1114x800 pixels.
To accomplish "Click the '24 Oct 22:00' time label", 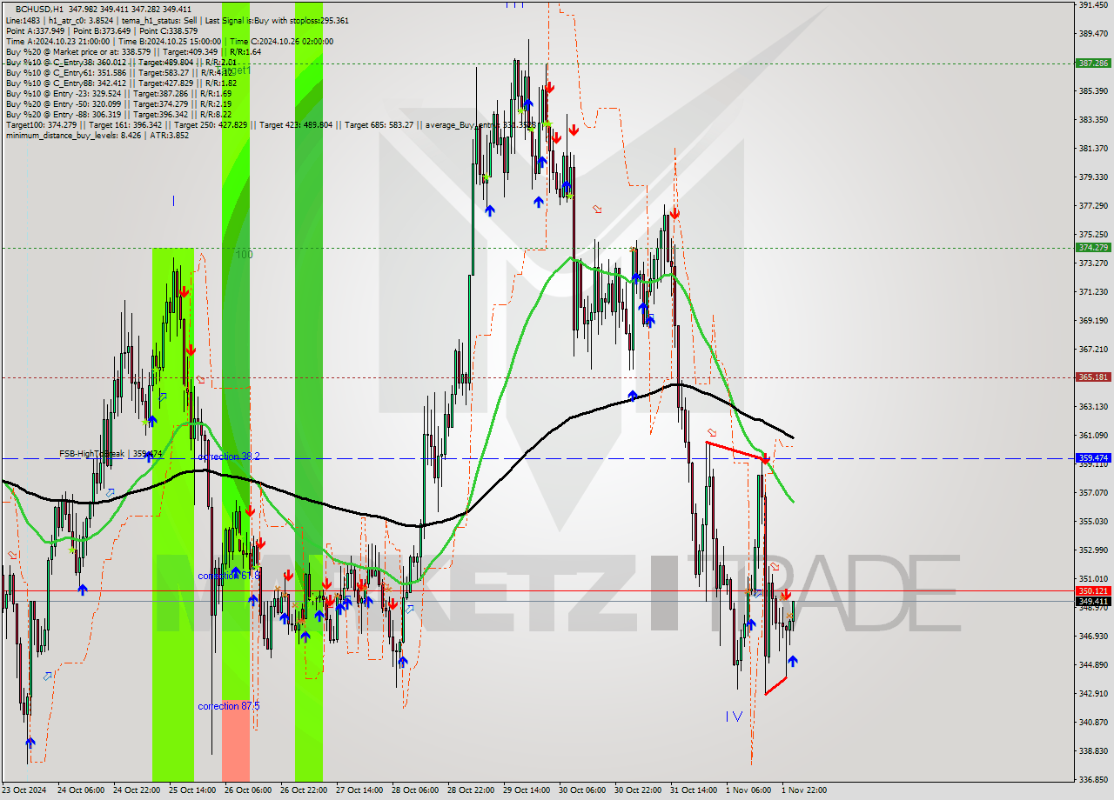I will coord(135,790).
